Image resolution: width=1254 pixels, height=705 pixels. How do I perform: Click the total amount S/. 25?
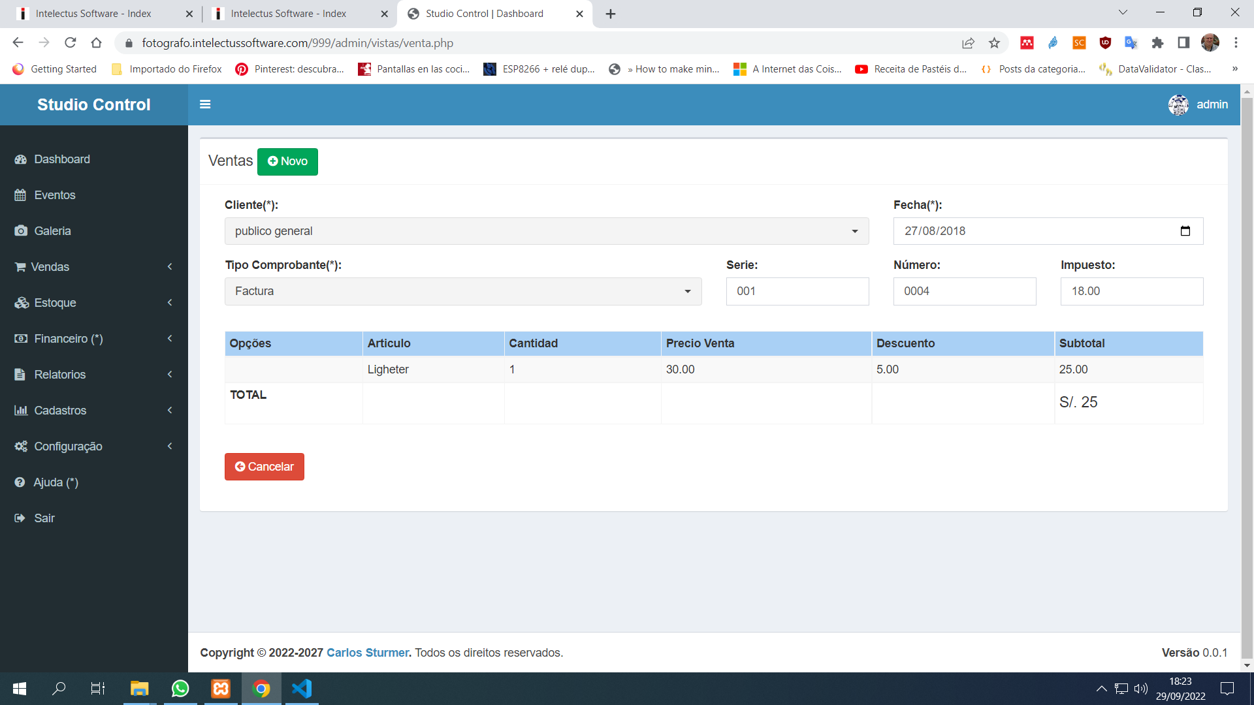pos(1078,402)
